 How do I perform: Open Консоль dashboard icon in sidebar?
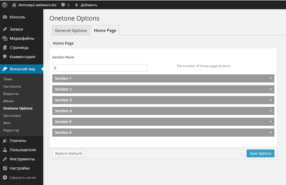pos(5,17)
